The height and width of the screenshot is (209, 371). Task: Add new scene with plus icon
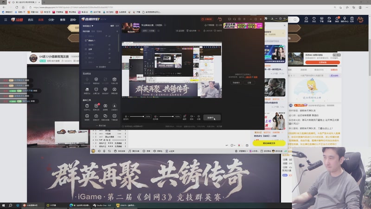click(117, 31)
